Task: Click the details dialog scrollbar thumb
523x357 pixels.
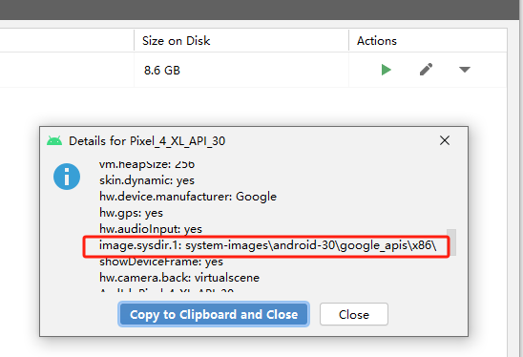Action: [451, 241]
